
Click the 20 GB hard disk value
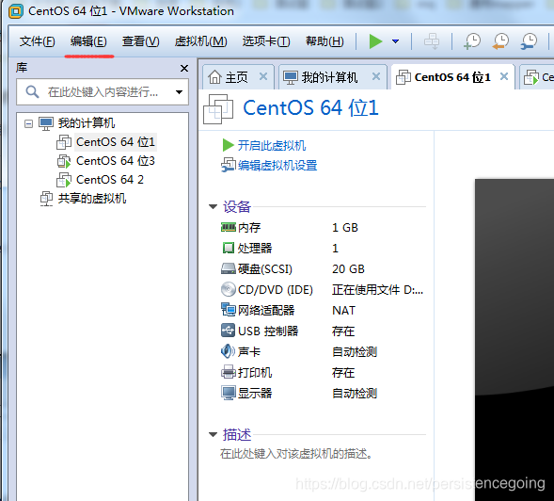coord(348,269)
